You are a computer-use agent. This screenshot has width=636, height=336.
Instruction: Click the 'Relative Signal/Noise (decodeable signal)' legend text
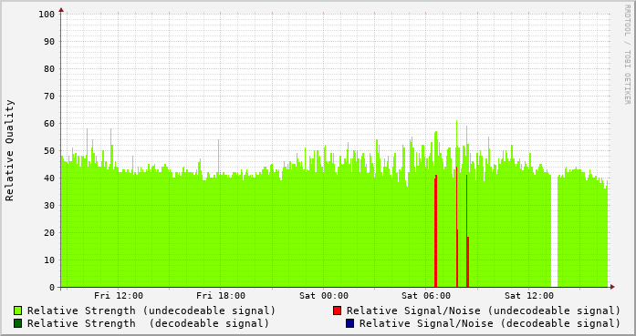(x=490, y=323)
